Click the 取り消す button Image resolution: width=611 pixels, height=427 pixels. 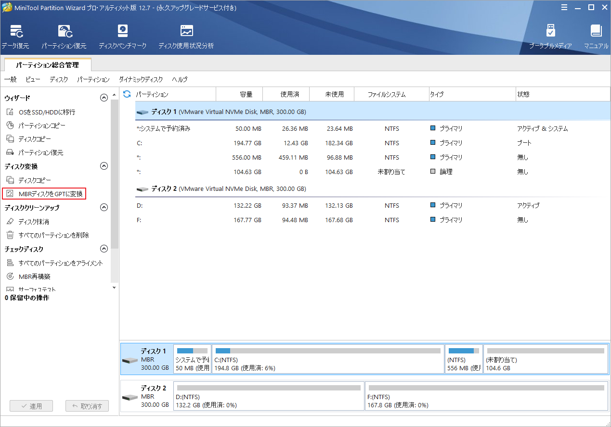(87, 406)
